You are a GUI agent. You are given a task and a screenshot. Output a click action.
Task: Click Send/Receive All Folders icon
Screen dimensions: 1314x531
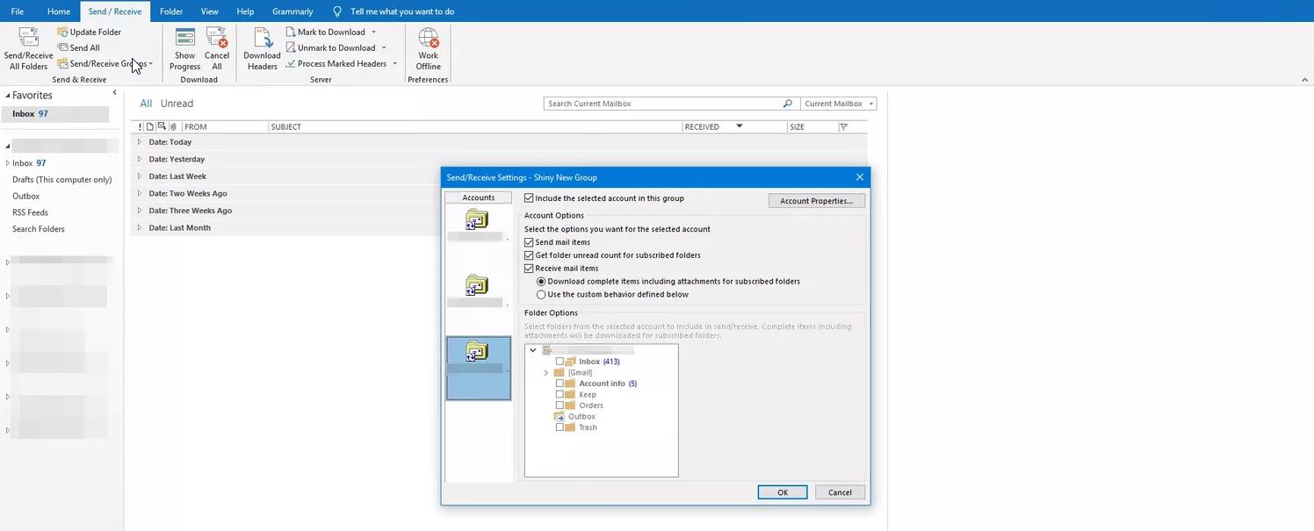(28, 39)
